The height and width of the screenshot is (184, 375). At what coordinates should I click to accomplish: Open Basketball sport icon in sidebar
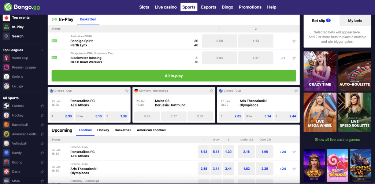tap(7, 125)
